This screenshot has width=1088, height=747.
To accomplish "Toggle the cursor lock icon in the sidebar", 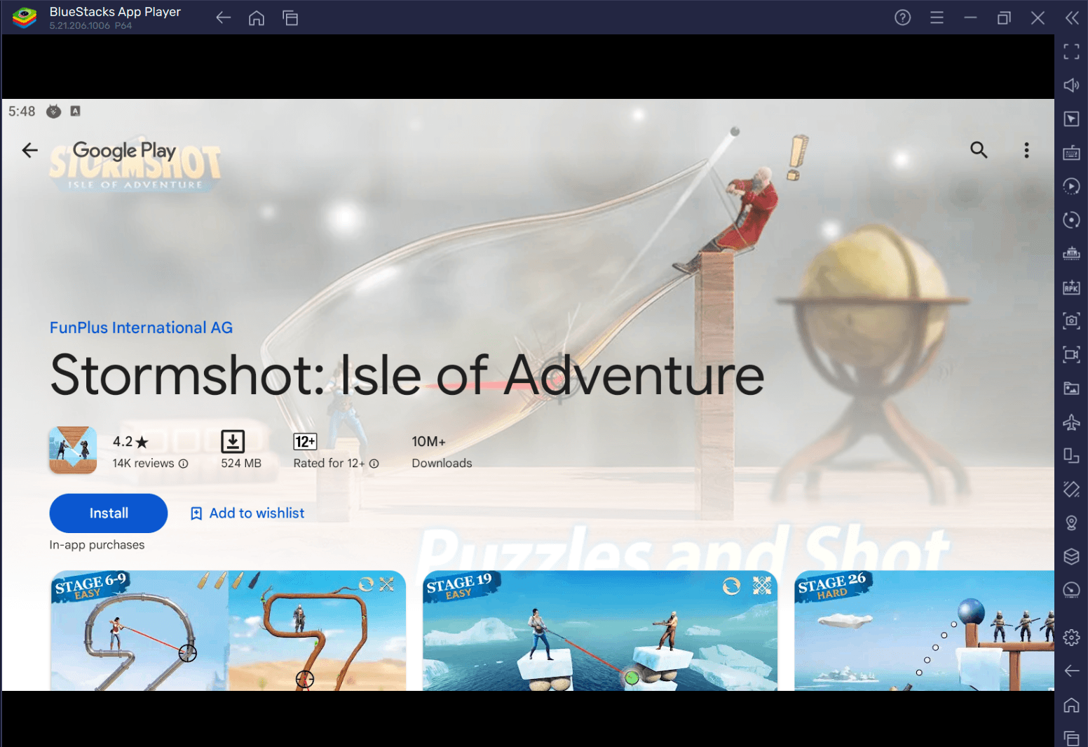I will (1071, 119).
